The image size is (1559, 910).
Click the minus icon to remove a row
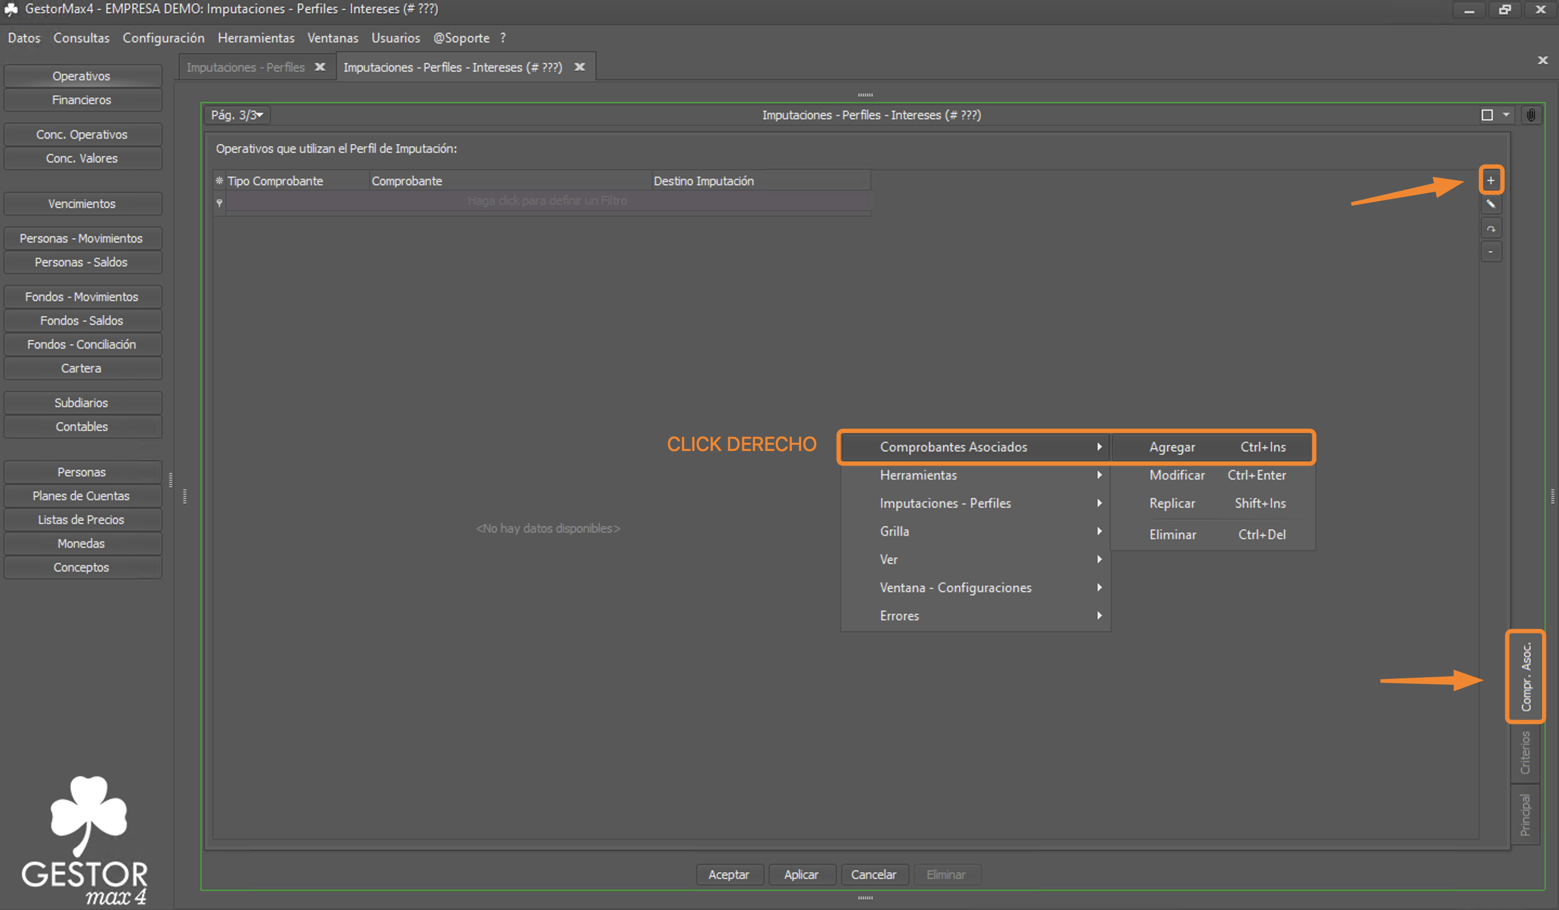[x=1490, y=252]
